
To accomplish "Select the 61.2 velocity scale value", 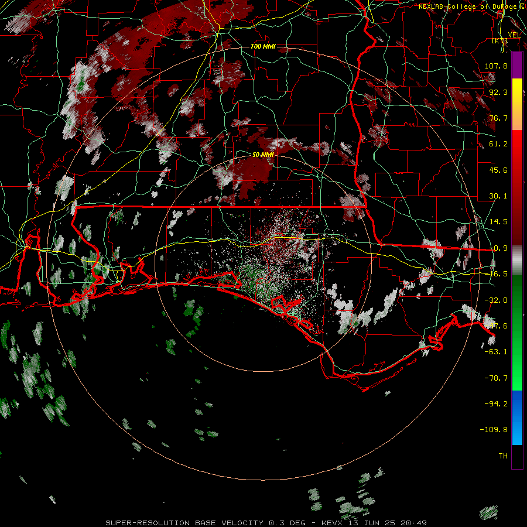I will (498, 144).
